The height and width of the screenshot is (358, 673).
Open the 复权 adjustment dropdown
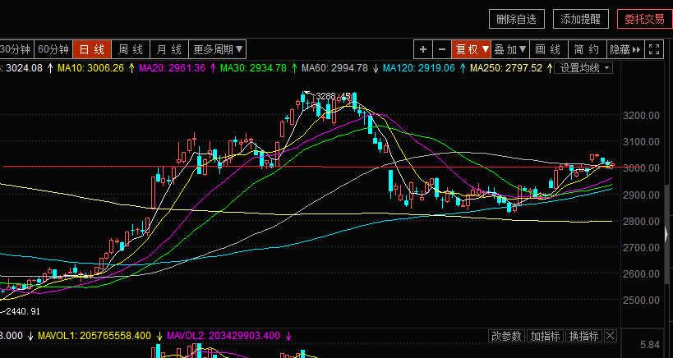click(472, 49)
